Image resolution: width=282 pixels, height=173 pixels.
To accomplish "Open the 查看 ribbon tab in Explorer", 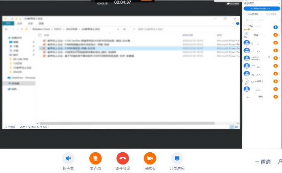I will pos(41,24).
